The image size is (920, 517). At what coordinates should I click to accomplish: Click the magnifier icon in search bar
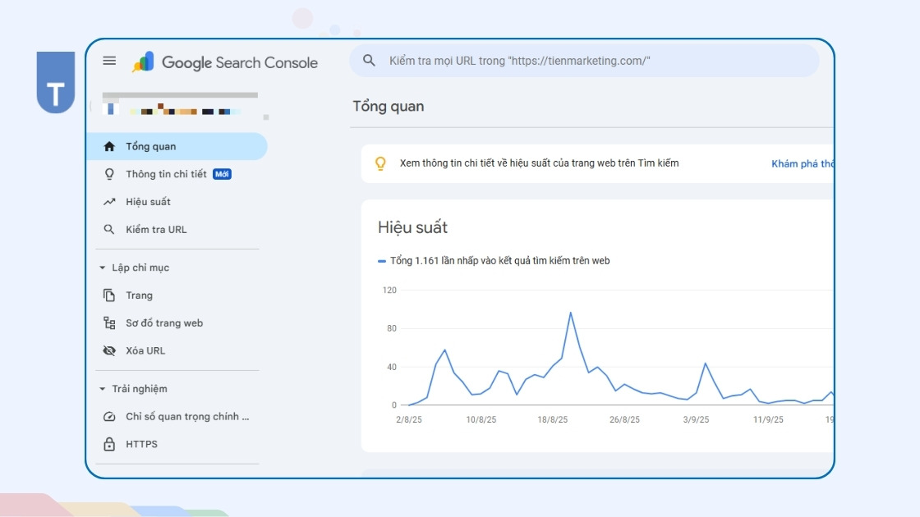[370, 61]
